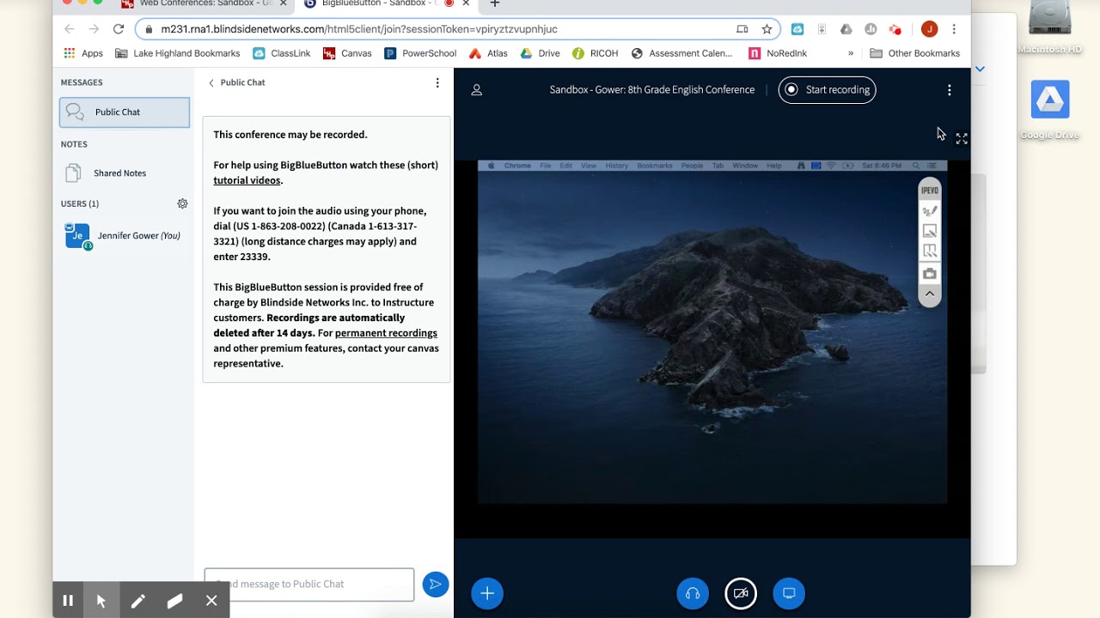Open the Lake Highland Bookmarks folder
The width and height of the screenshot is (1100, 618).
pos(177,53)
